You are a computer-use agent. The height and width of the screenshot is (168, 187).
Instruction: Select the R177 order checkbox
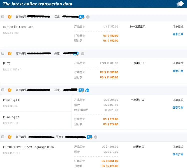3,53
